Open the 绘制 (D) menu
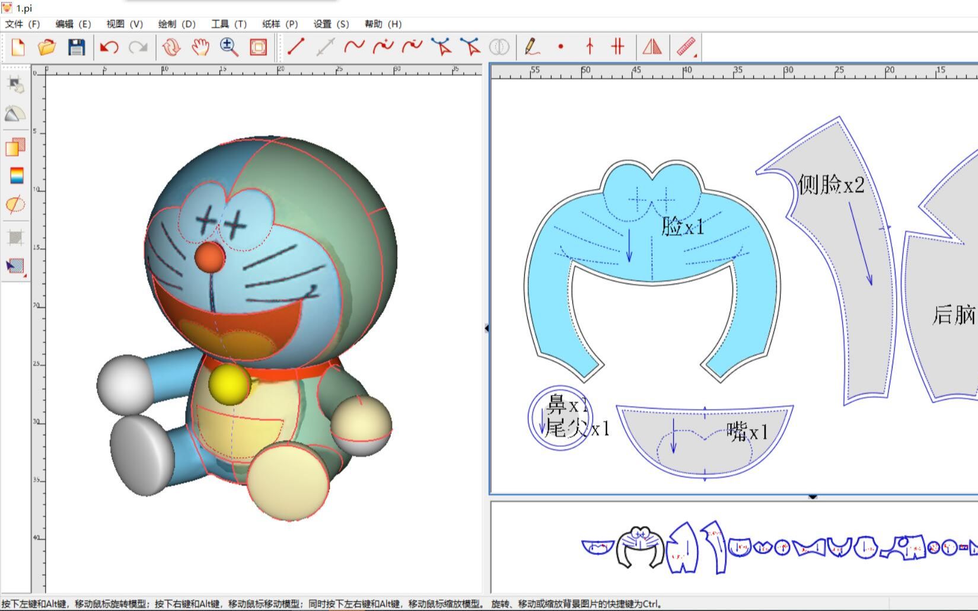 (x=177, y=24)
